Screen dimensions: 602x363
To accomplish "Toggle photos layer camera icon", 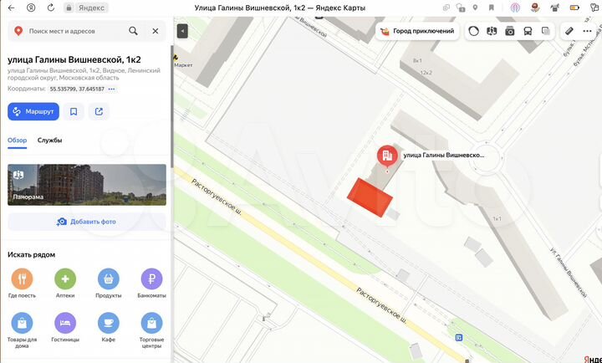I will point(509,32).
